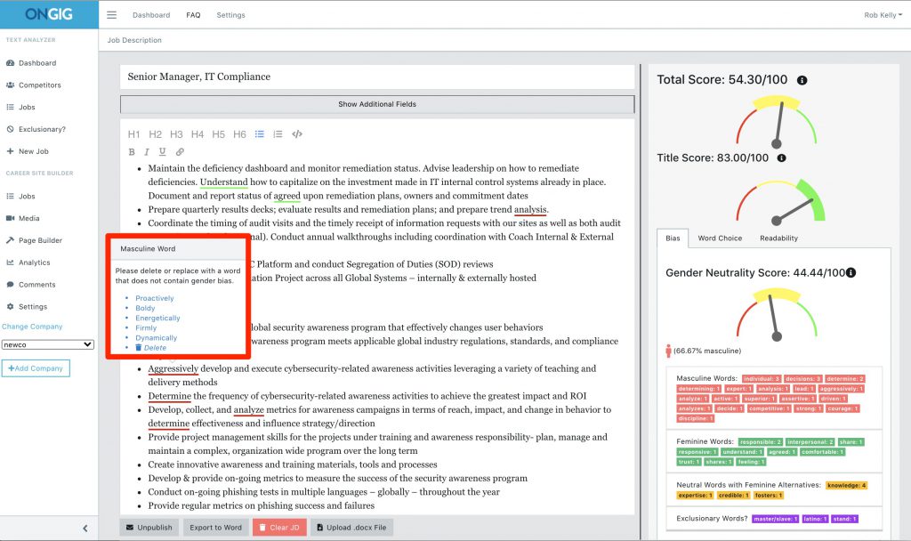
Task: Open sidebar Settings
Action: 27,307
